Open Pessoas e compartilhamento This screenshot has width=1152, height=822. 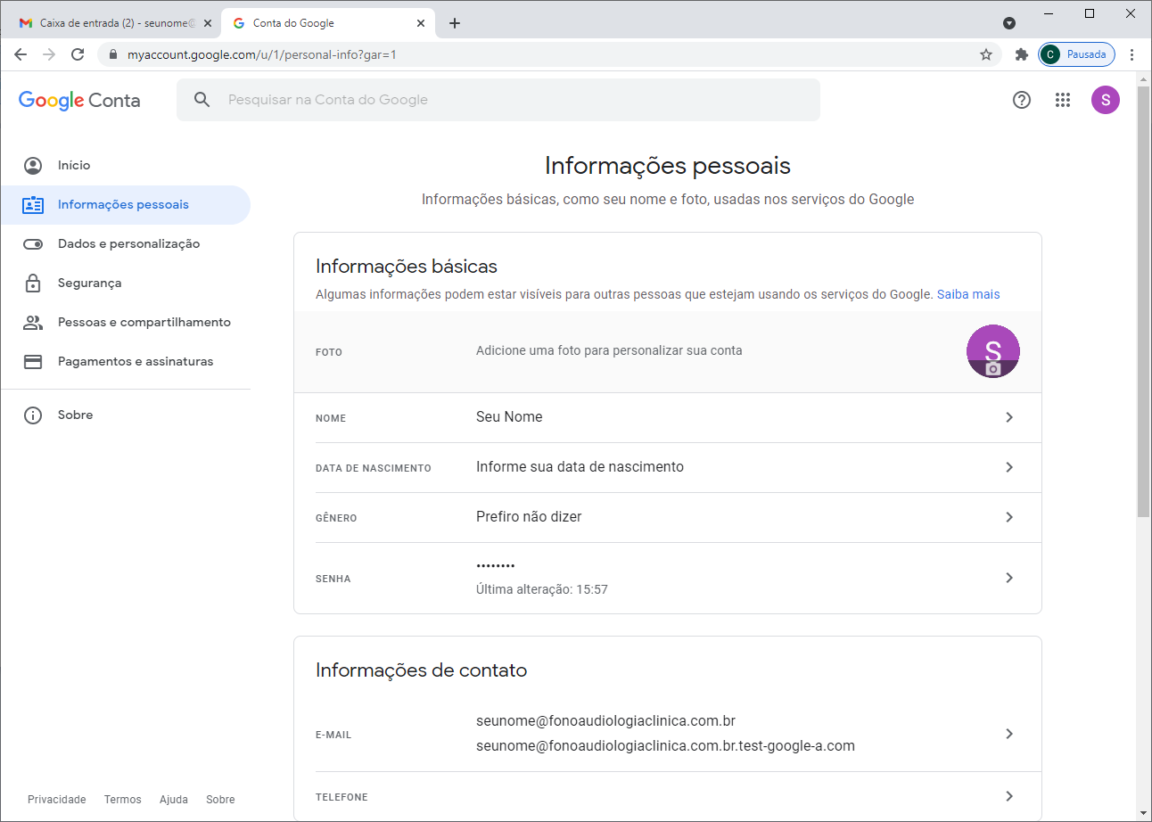click(126, 322)
